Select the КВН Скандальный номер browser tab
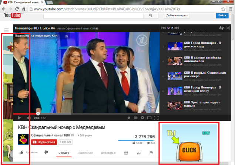This screenshot has height=165, width=235. pyautogui.click(x=23, y=2)
